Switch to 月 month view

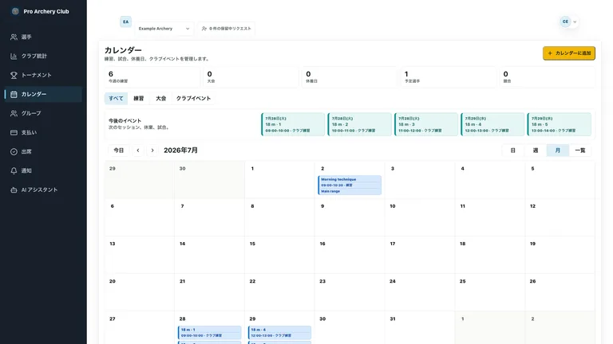click(x=557, y=150)
